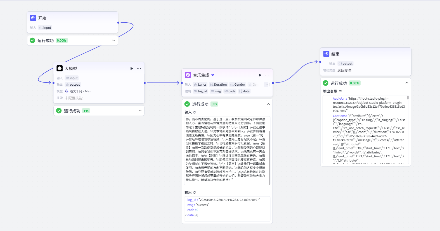Click the badge icon beside 音乐生成 title
440x231 pixels.
213,75
